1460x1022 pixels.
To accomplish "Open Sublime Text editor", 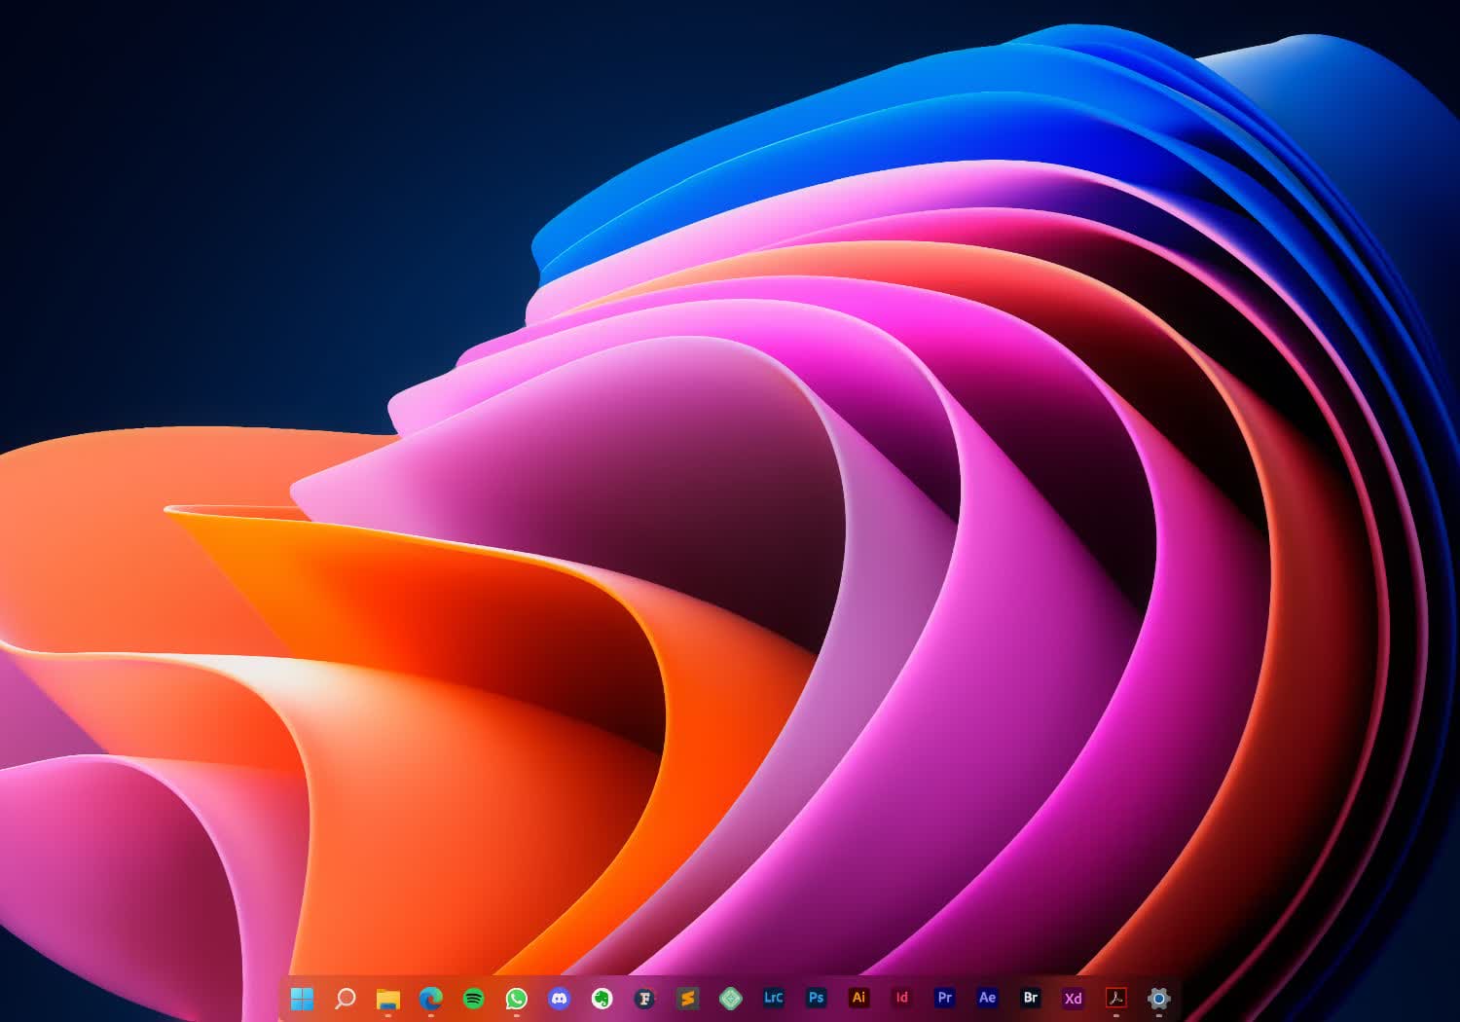I will coord(688,998).
